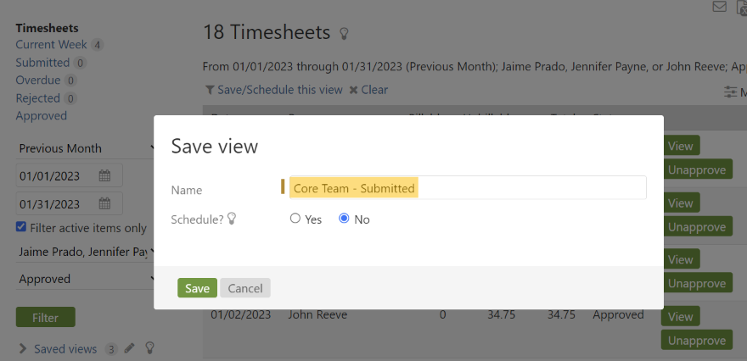Open the Approved status dropdown
This screenshot has width=747, height=361.
pyautogui.click(x=85, y=279)
